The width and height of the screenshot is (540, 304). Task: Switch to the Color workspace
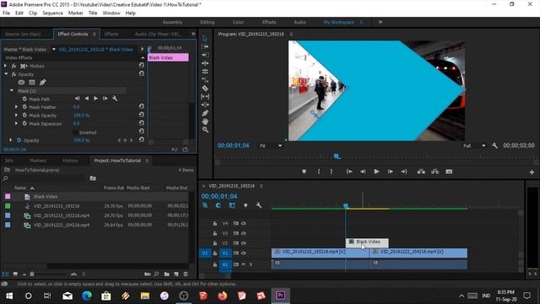click(238, 22)
